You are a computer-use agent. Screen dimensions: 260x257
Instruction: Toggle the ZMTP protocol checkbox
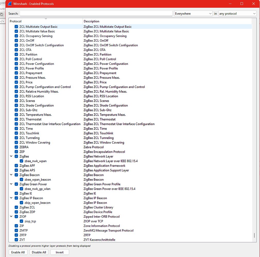16,230
